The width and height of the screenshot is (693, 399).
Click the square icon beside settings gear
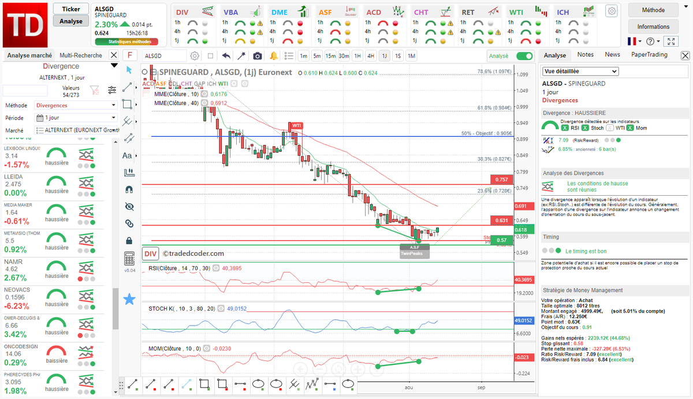pyautogui.click(x=210, y=56)
